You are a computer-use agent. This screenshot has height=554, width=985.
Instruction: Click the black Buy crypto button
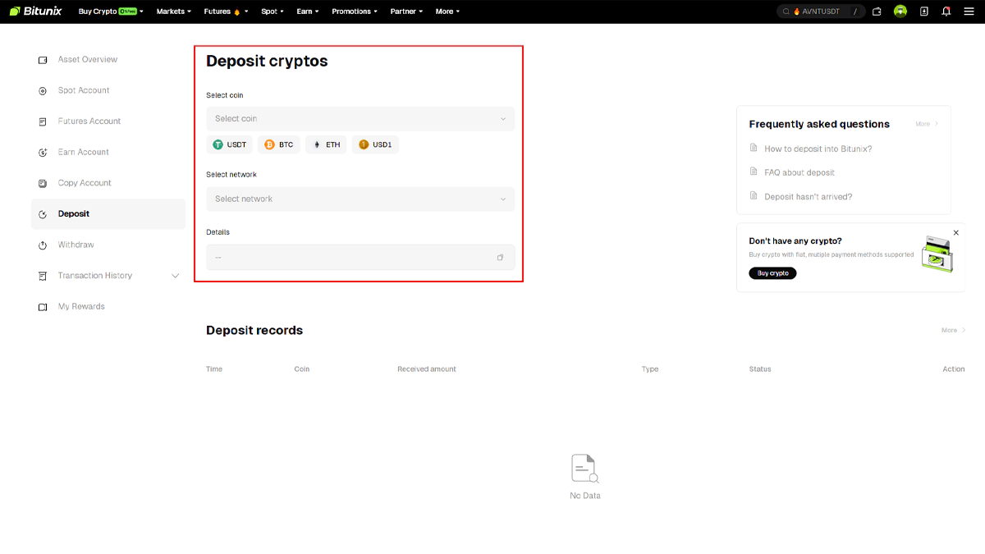pos(772,273)
